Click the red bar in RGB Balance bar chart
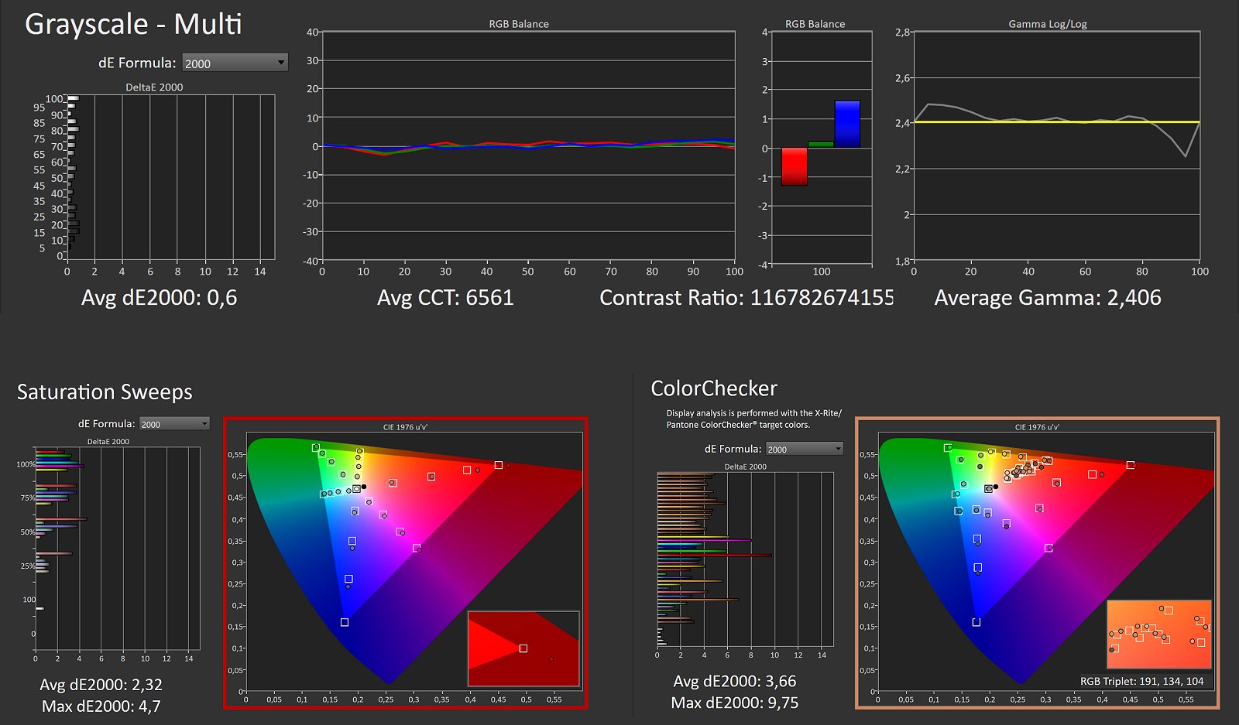1239x725 pixels. click(x=794, y=166)
